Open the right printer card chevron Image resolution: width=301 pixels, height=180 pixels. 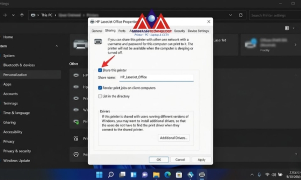click(x=295, y=45)
